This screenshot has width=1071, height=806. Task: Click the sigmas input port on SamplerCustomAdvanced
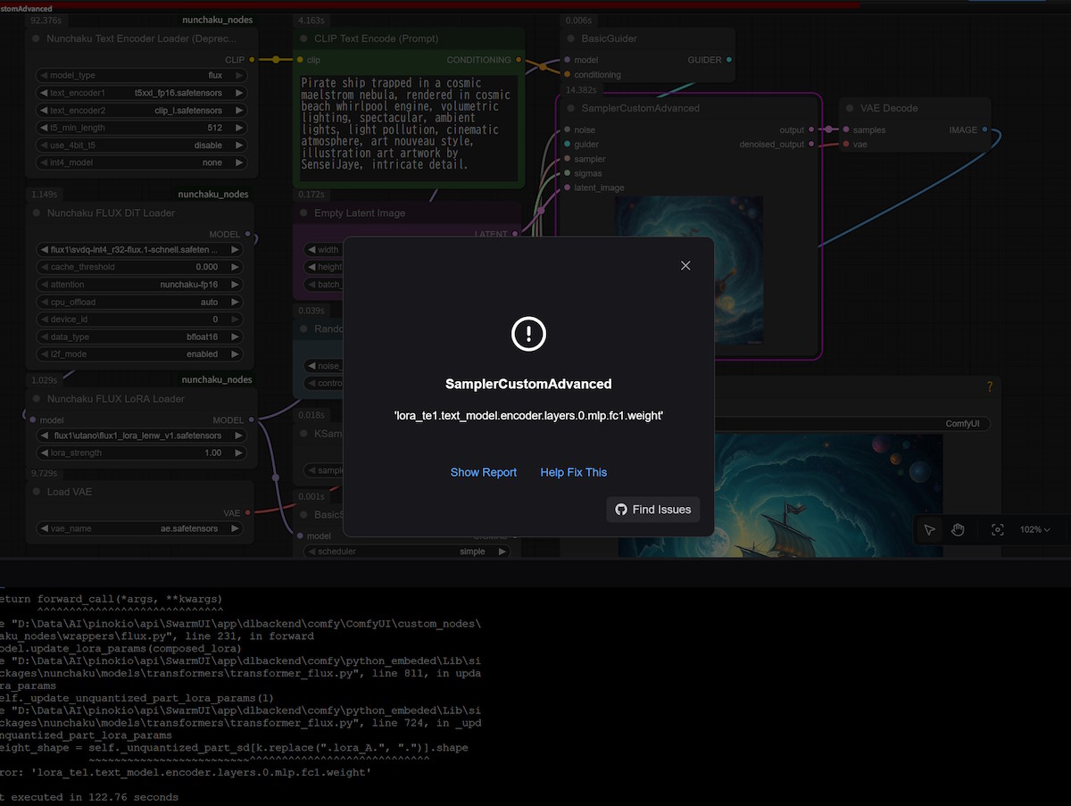pos(566,173)
